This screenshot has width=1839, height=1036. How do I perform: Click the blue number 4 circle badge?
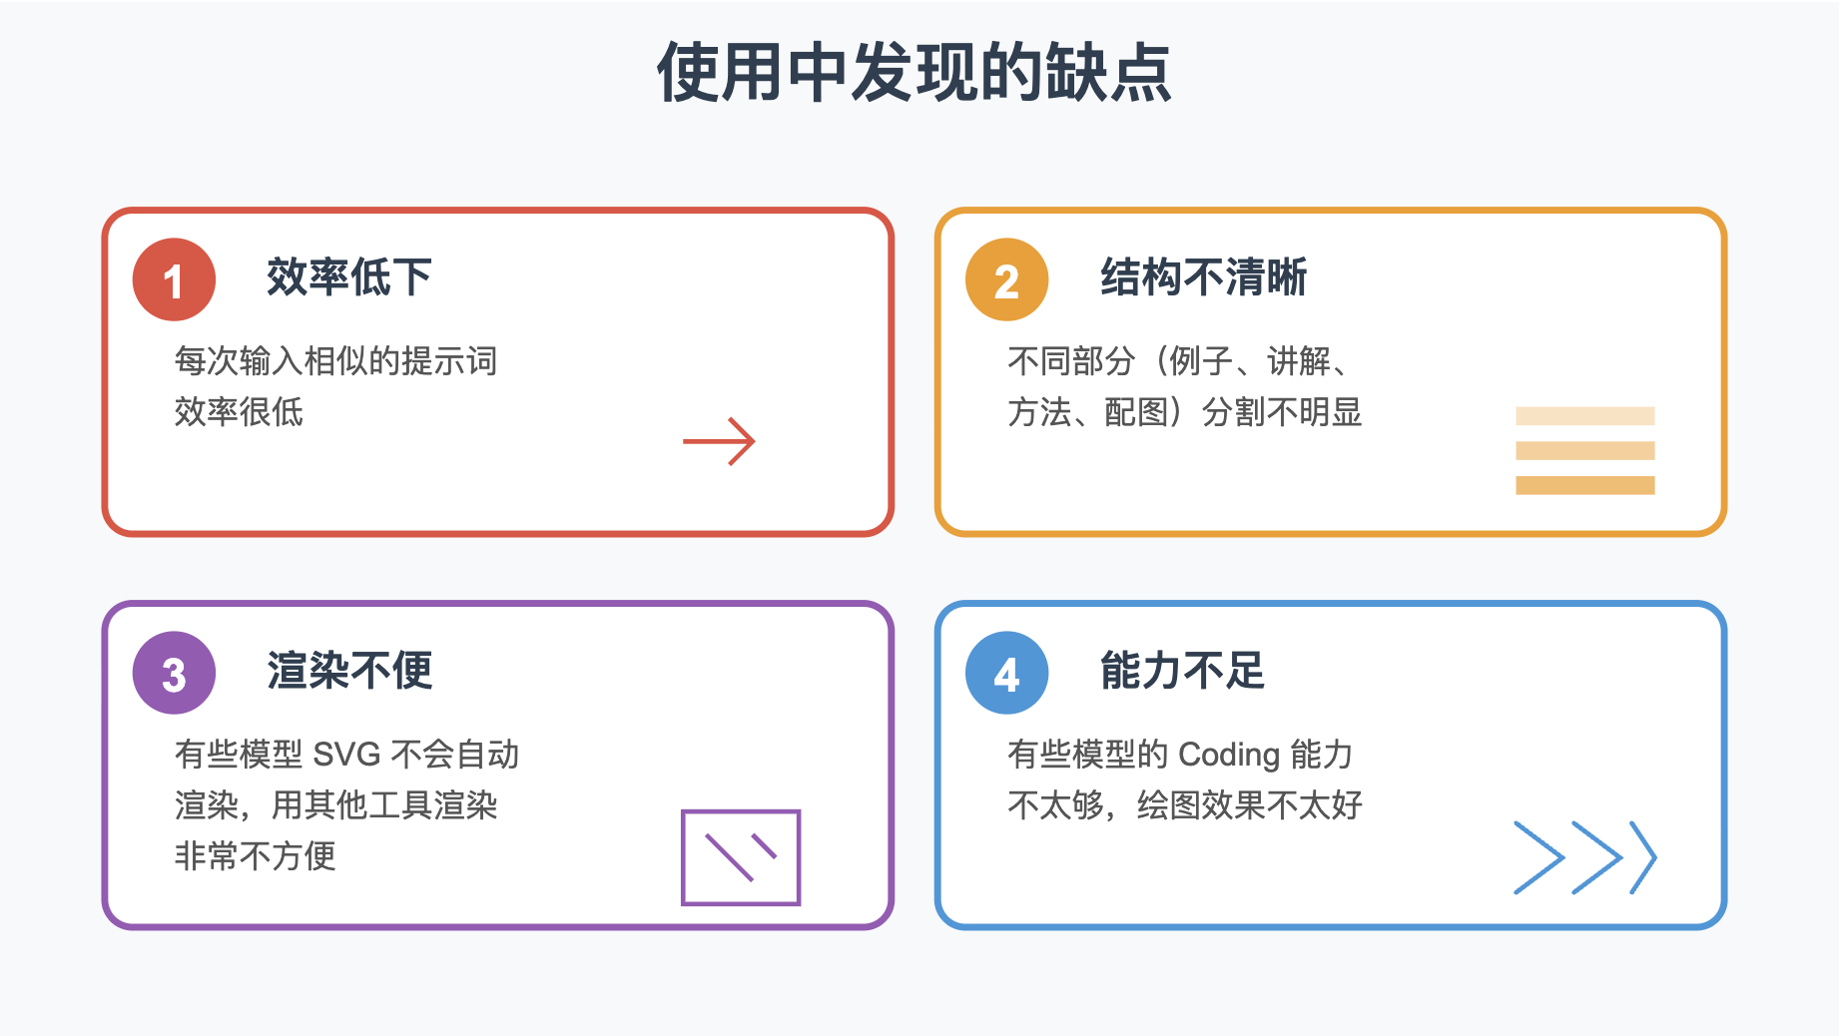pos(1006,673)
